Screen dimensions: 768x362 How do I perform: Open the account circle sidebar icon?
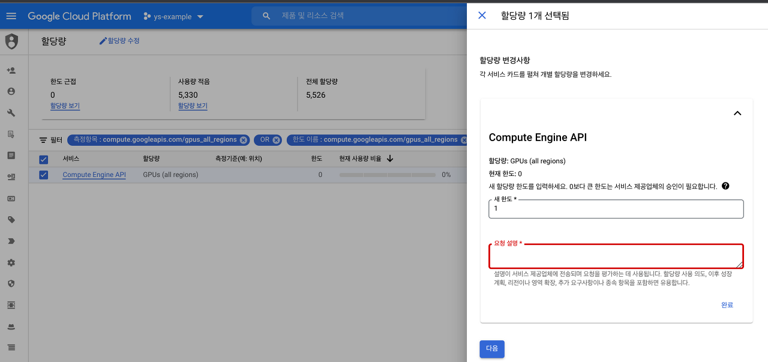pos(11,91)
